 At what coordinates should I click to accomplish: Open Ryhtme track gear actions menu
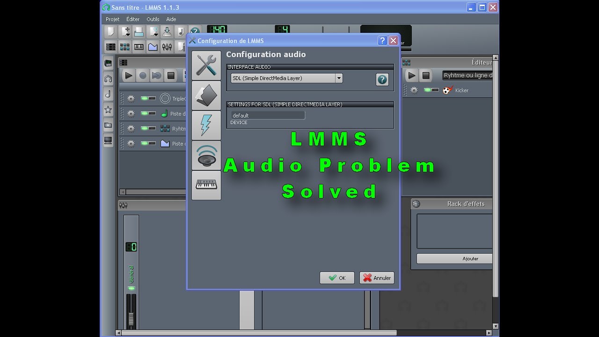(131, 129)
